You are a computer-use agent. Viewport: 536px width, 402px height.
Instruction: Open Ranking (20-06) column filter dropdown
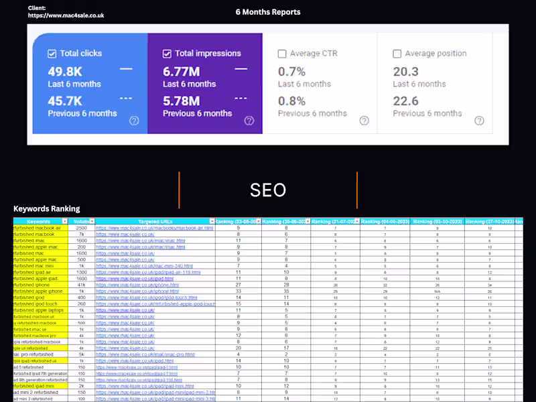pyautogui.click(x=308, y=222)
